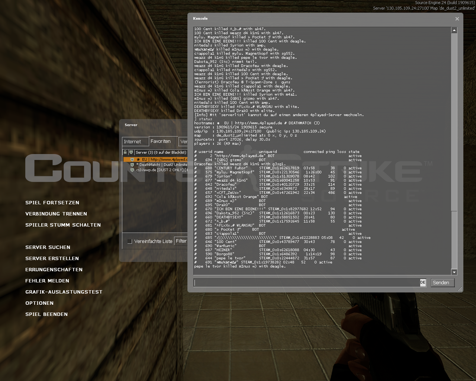Click the weazz d4 k1nG player row
This screenshot has width=476, height=381.
(x=278, y=180)
